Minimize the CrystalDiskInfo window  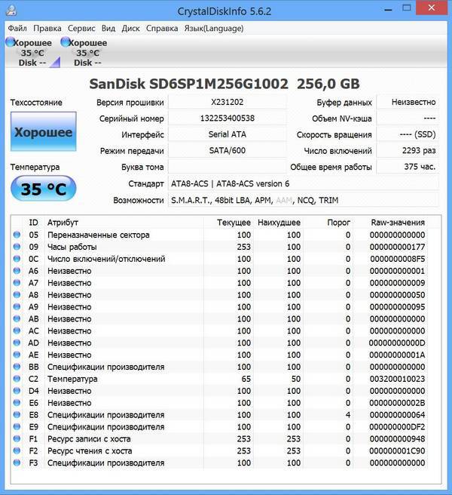pyautogui.click(x=388, y=9)
